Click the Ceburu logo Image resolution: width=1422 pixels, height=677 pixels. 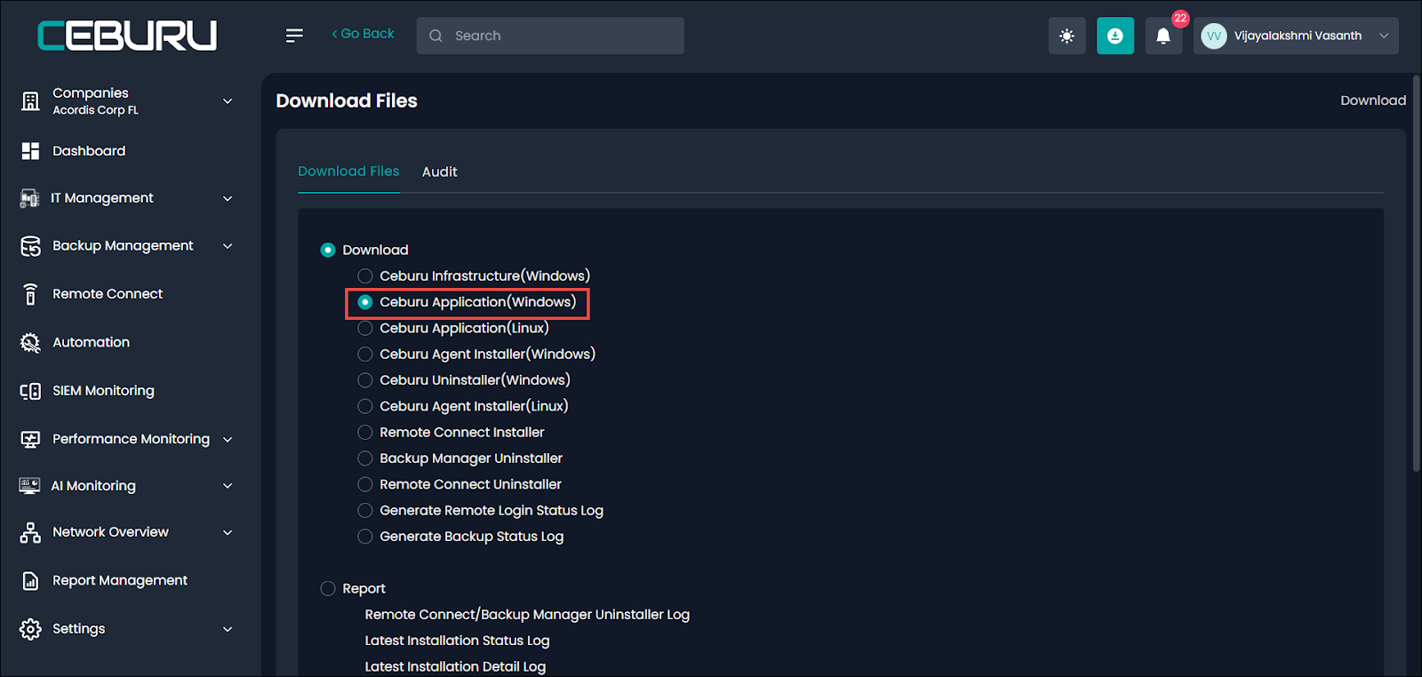pos(127,36)
